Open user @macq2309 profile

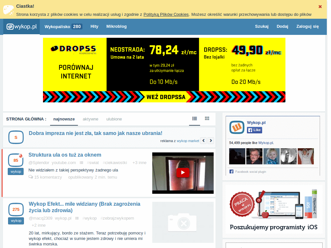(x=40, y=218)
